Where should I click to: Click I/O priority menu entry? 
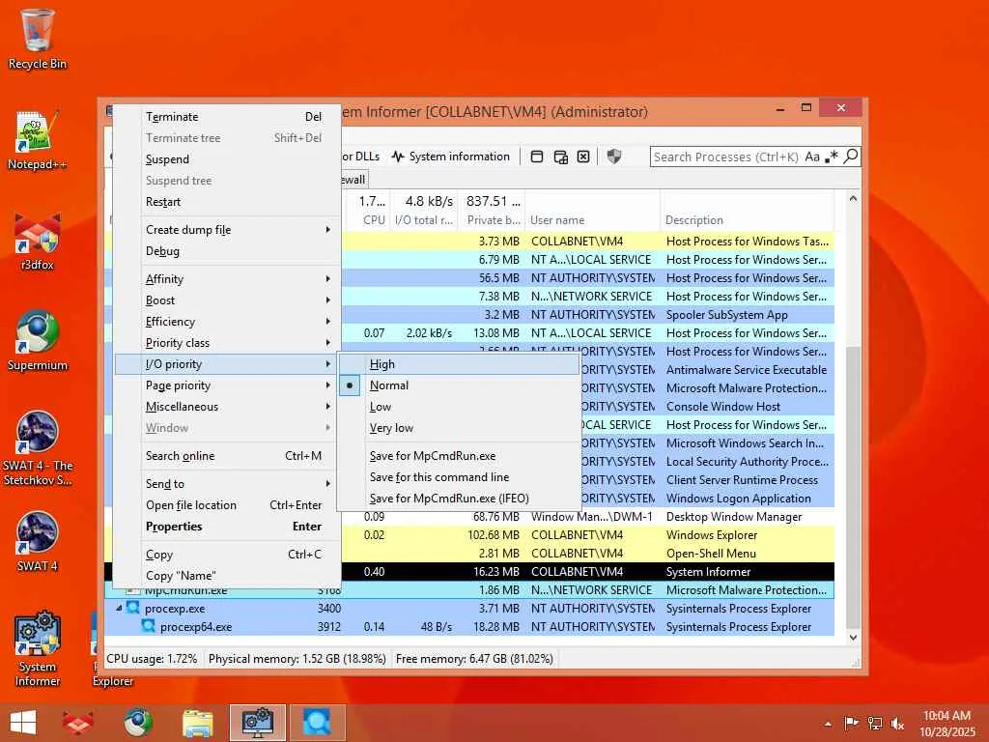click(226, 364)
